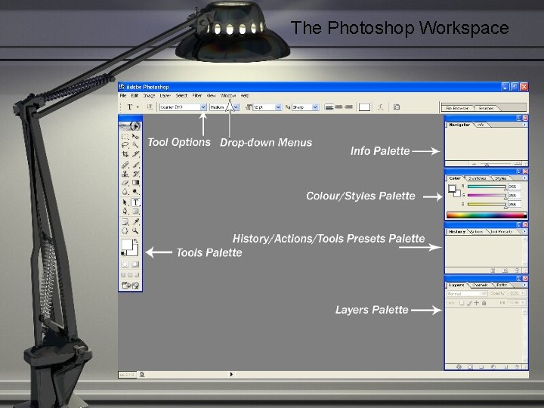544x408 pixels.
Task: Select the Eraser tool
Action: pos(125,183)
